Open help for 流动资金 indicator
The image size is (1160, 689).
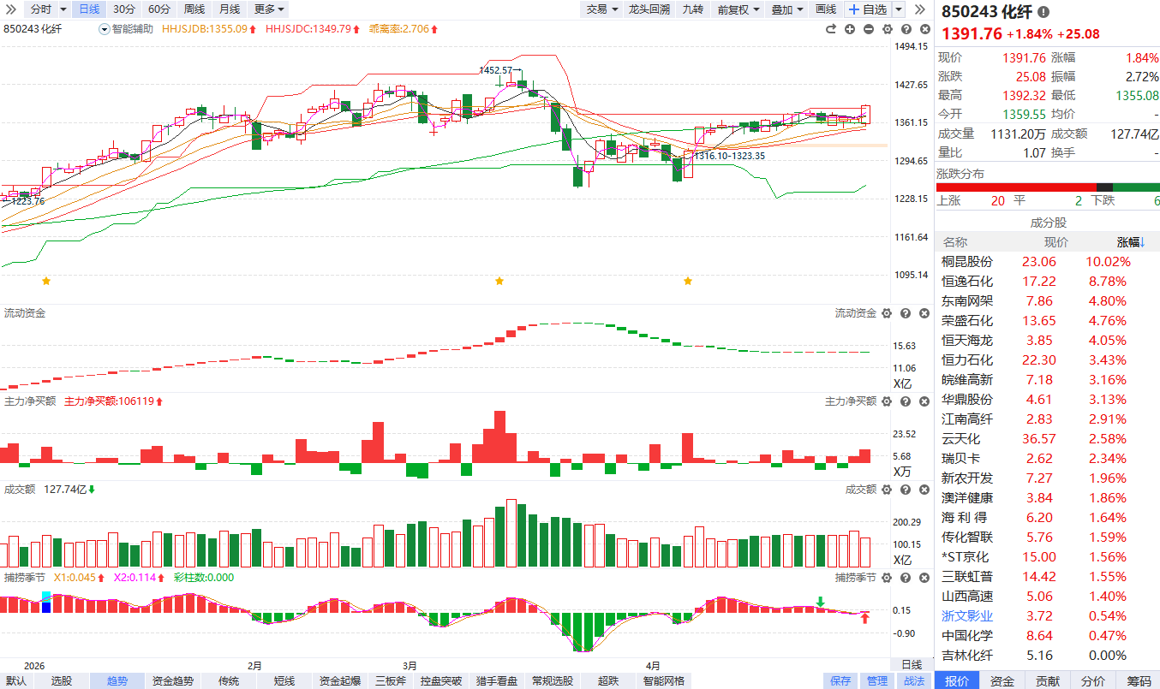pos(905,314)
